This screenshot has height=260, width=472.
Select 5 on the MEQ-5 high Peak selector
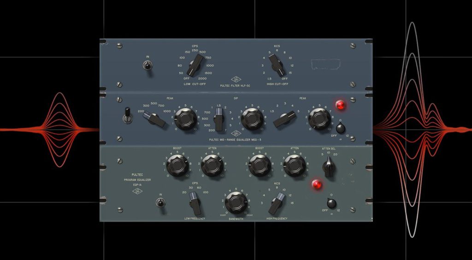pyautogui.click(x=298, y=111)
